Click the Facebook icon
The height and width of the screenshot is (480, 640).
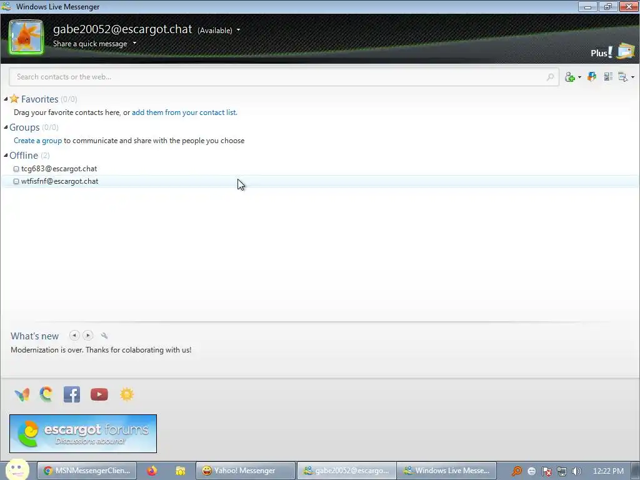pyautogui.click(x=72, y=394)
